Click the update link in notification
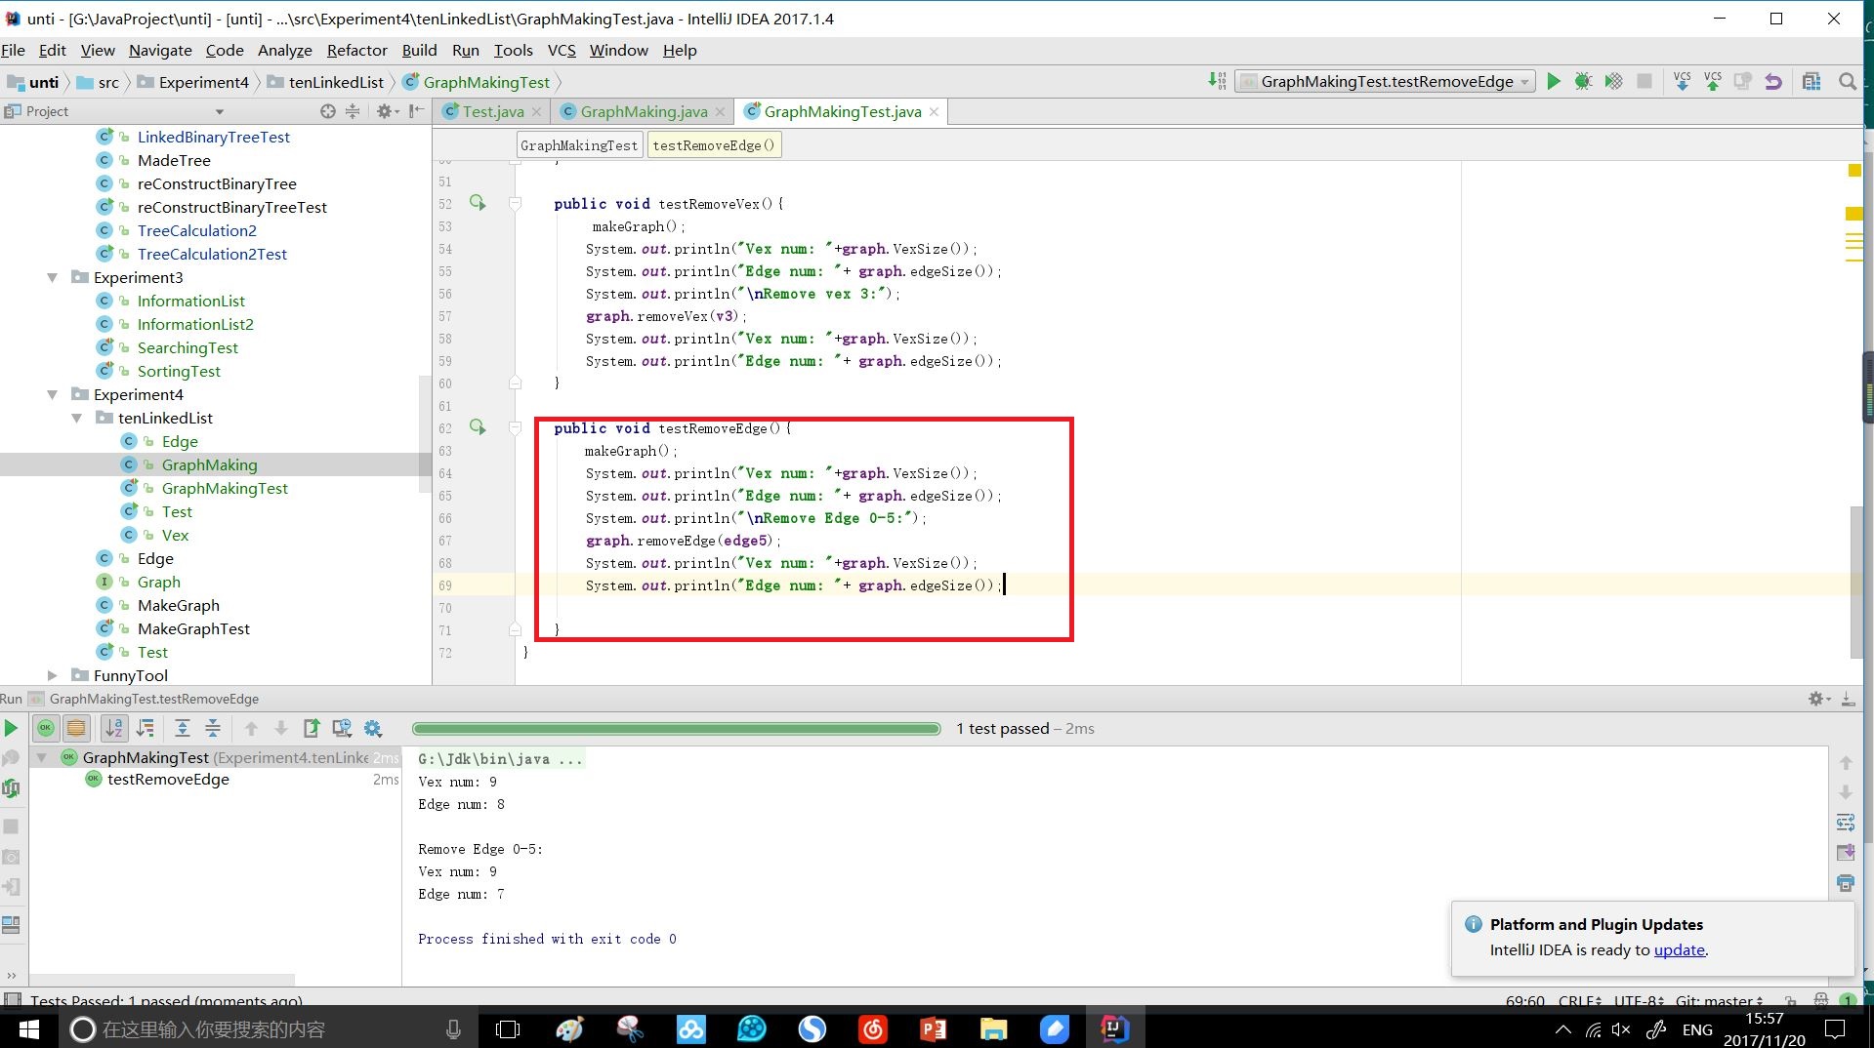Image resolution: width=1874 pixels, height=1048 pixels. tap(1679, 949)
